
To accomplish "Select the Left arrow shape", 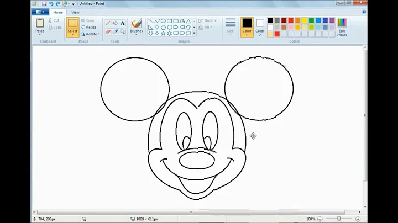I will [182, 27].
